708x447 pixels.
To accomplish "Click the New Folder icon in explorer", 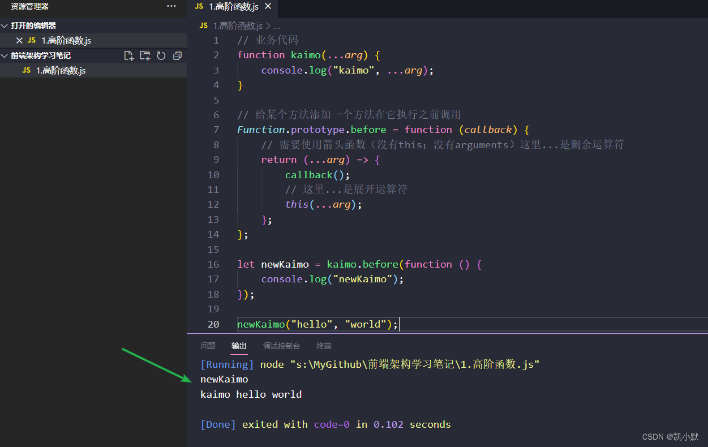I will click(145, 55).
